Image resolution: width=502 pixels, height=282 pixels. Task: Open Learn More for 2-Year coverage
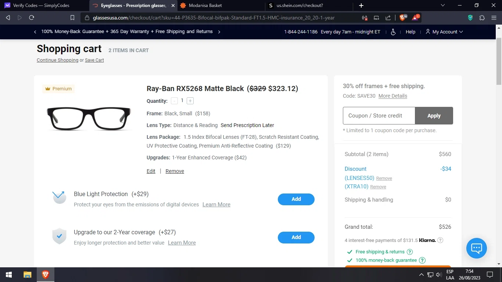[182, 243]
